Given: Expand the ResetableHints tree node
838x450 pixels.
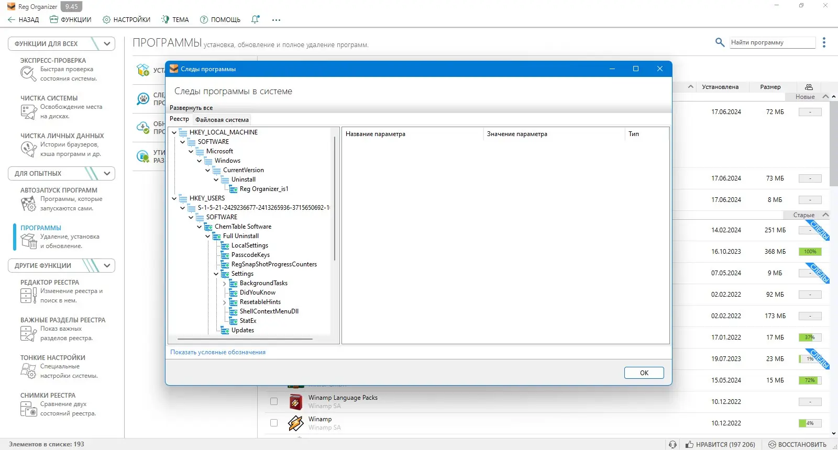Looking at the screenshot, I should 225,302.
